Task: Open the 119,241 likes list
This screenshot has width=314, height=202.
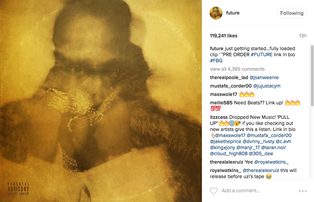Action: pyautogui.click(x=223, y=36)
